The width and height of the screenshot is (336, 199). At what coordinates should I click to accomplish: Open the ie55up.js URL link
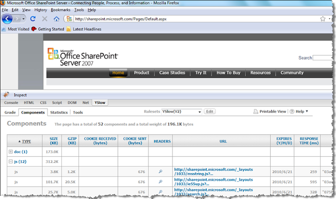pyautogui.click(x=213, y=182)
